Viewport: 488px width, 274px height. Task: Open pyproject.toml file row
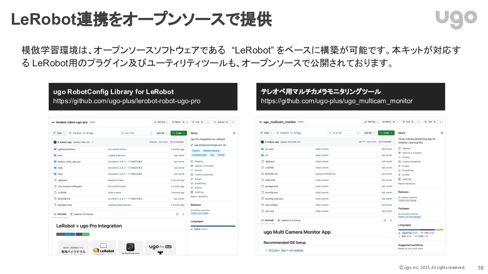click(x=119, y=205)
